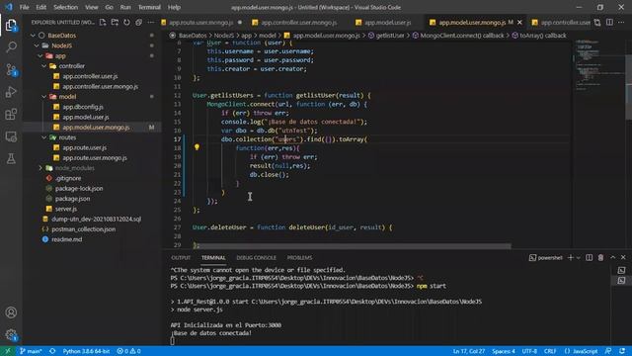Click sync changes icon in status bar
The height and width of the screenshot is (356, 632).
pyautogui.click(x=52, y=351)
